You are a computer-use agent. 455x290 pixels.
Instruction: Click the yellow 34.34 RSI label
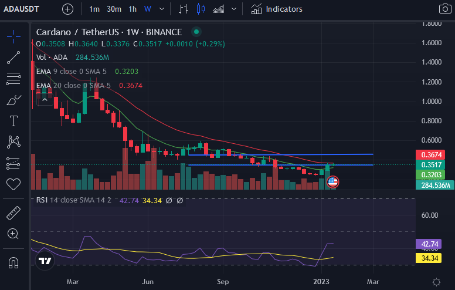click(x=429, y=258)
